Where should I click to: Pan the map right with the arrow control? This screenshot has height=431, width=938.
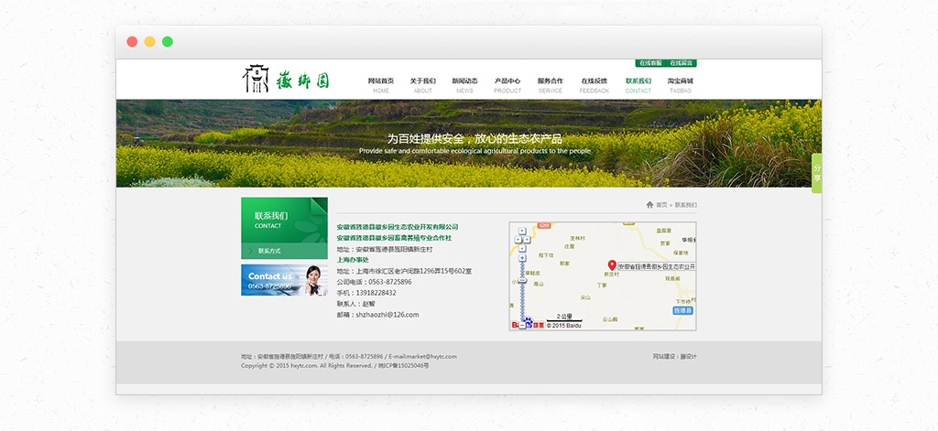click(x=528, y=239)
